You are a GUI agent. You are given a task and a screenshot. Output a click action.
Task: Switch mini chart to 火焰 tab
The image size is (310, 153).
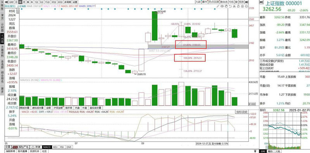(x=277, y=151)
